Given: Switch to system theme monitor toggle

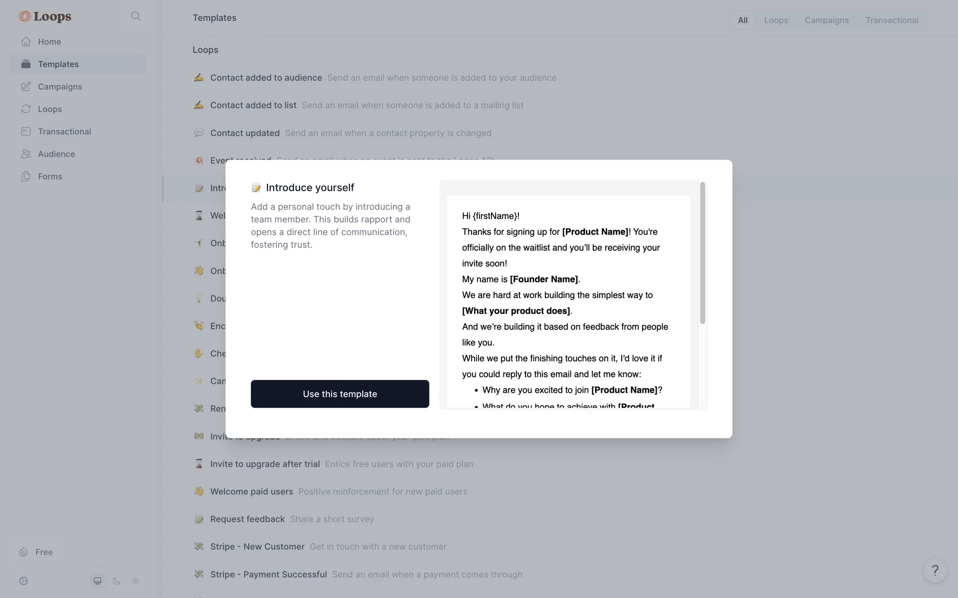Looking at the screenshot, I should (x=98, y=581).
